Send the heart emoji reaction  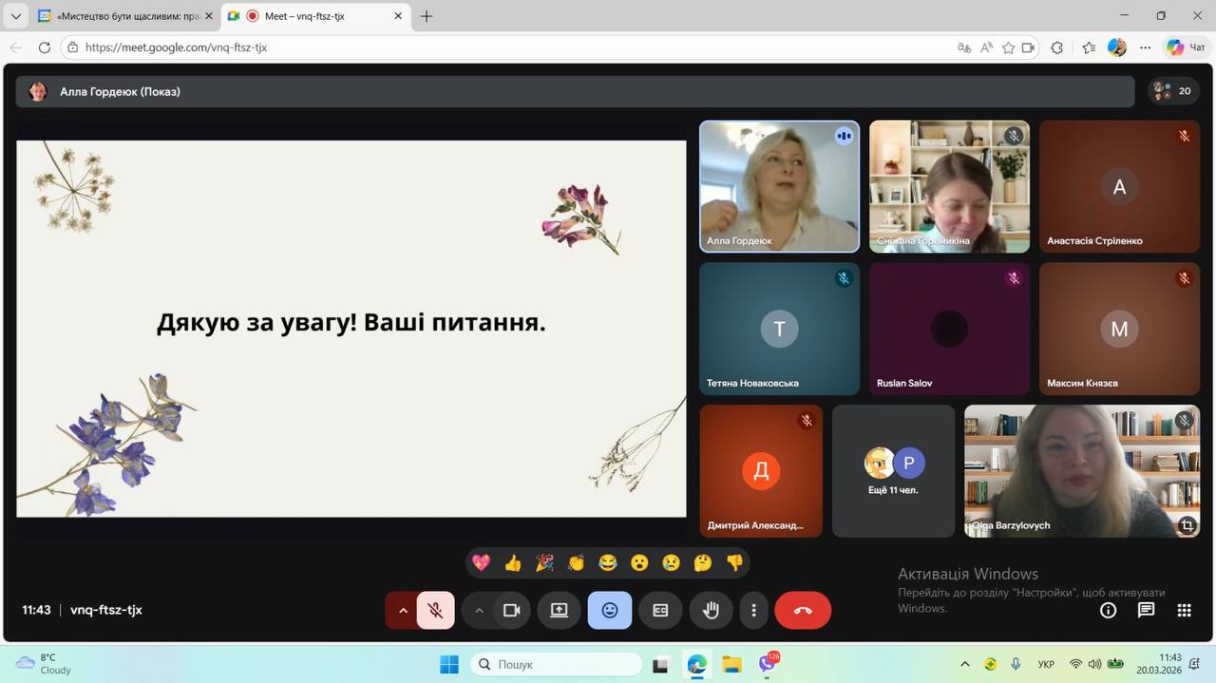[x=482, y=563]
